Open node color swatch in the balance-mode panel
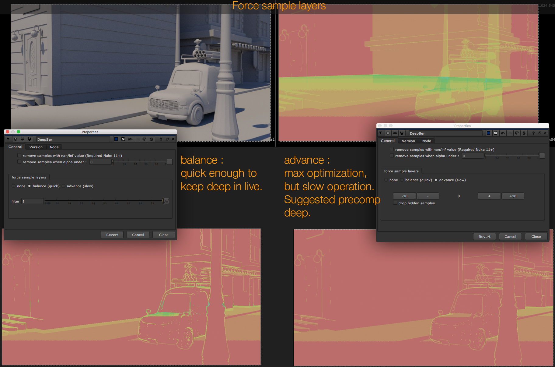The width and height of the screenshot is (555, 367). 116,139
